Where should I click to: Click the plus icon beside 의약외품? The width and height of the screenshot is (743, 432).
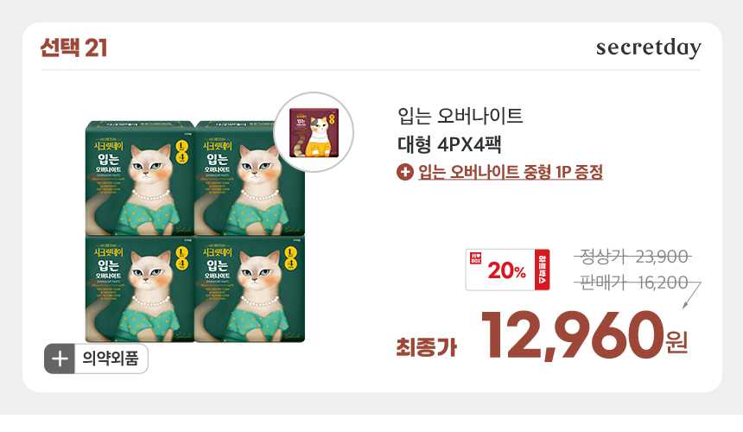pos(60,359)
